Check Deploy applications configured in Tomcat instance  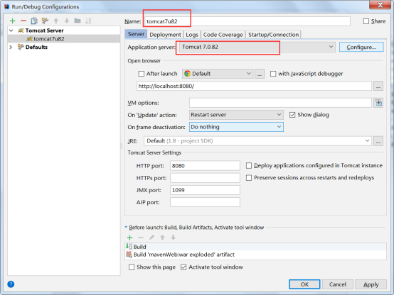[x=249, y=166]
